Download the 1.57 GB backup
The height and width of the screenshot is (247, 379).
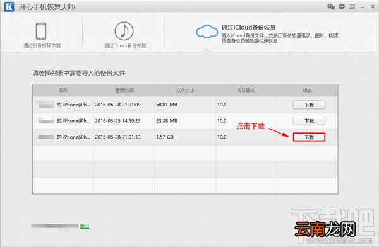pos(309,137)
